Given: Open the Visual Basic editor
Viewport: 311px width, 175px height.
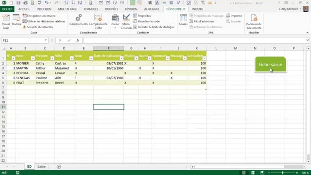Looking at the screenshot, I should click(6, 22).
